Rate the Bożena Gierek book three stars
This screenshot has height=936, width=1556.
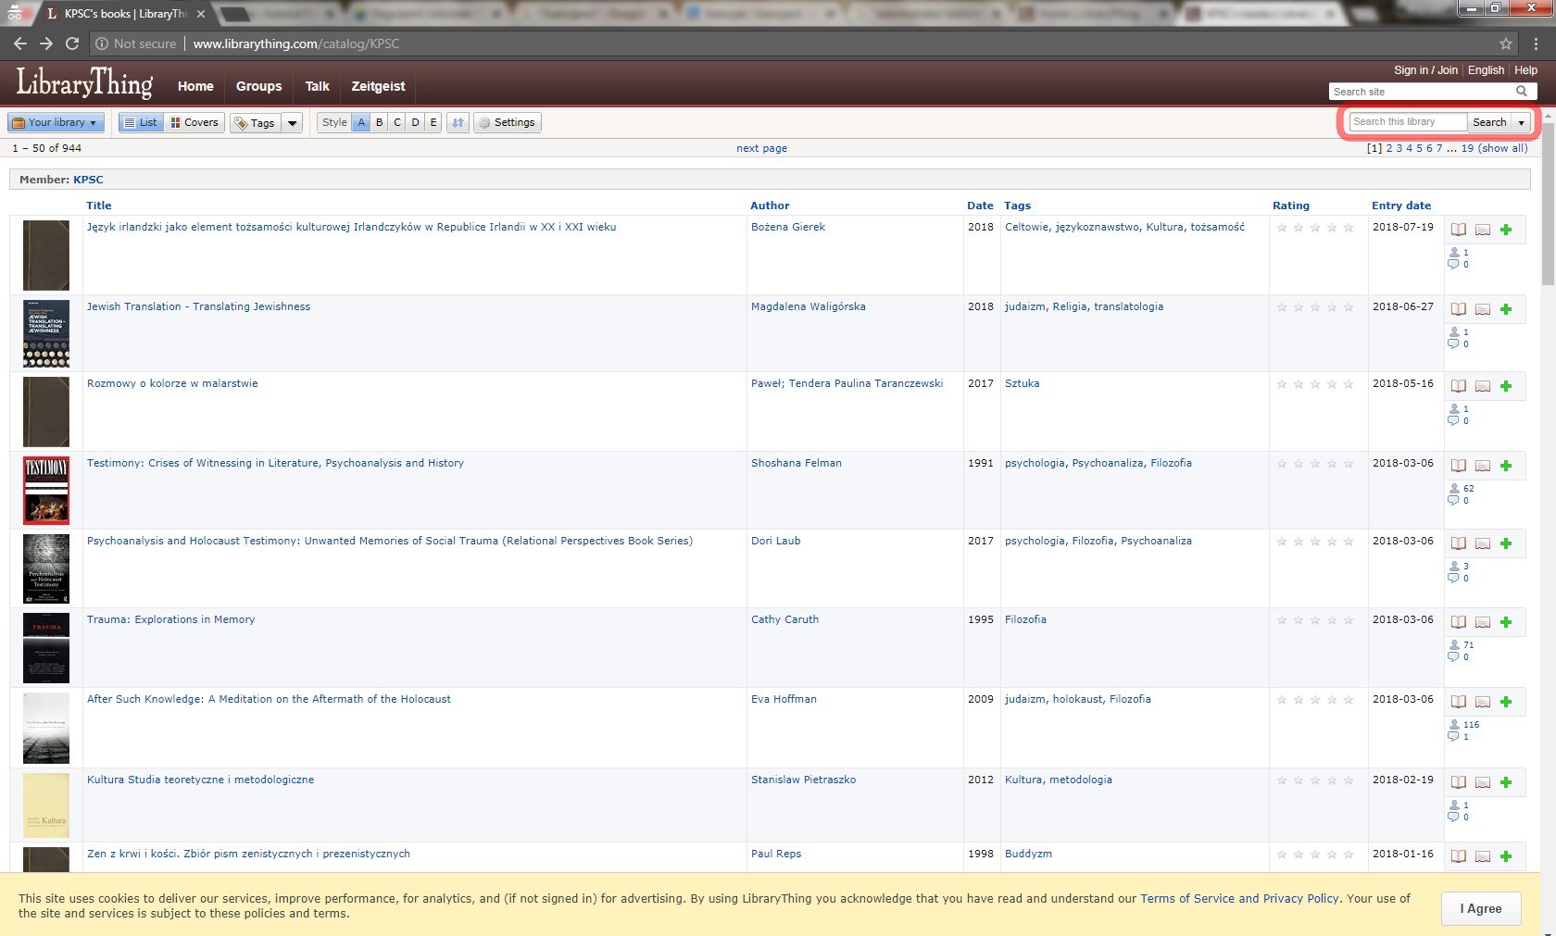pyautogui.click(x=1315, y=228)
